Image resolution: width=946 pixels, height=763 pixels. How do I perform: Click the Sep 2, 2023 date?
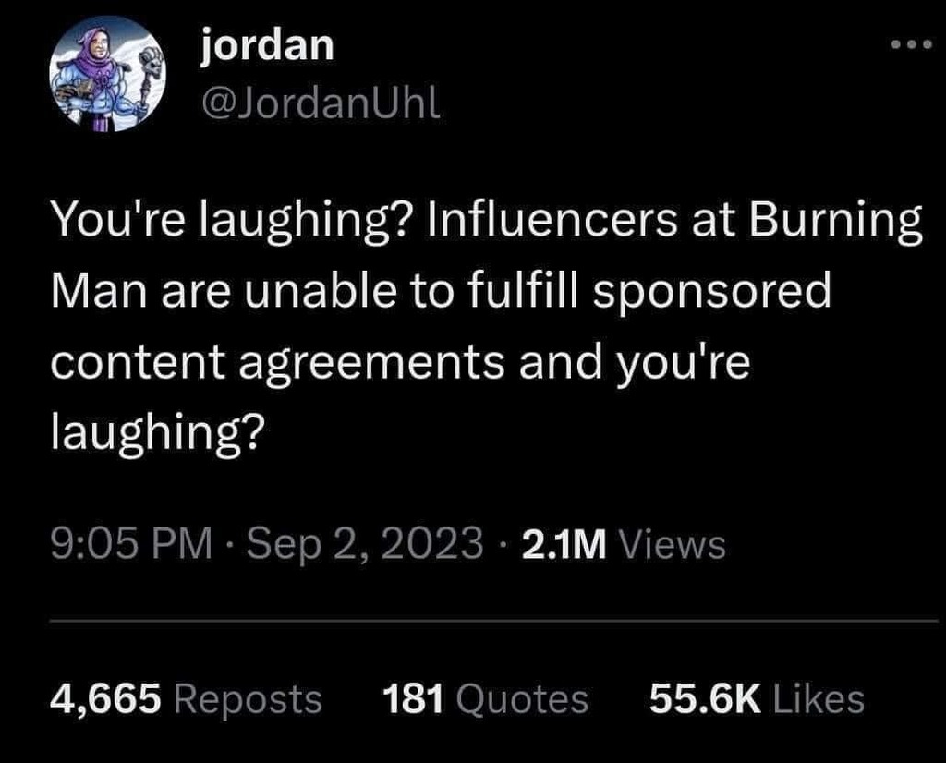click(x=364, y=543)
